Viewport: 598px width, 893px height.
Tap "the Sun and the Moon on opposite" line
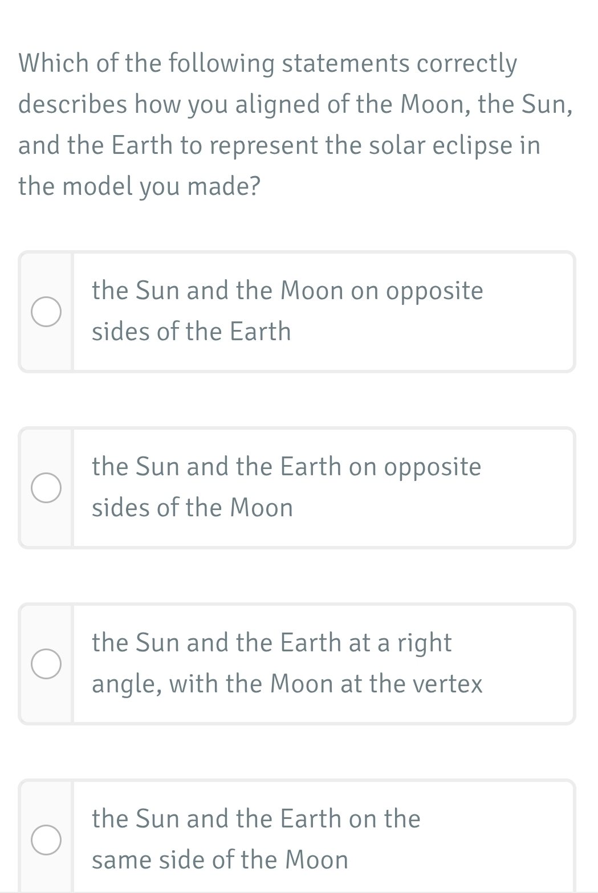(x=287, y=291)
